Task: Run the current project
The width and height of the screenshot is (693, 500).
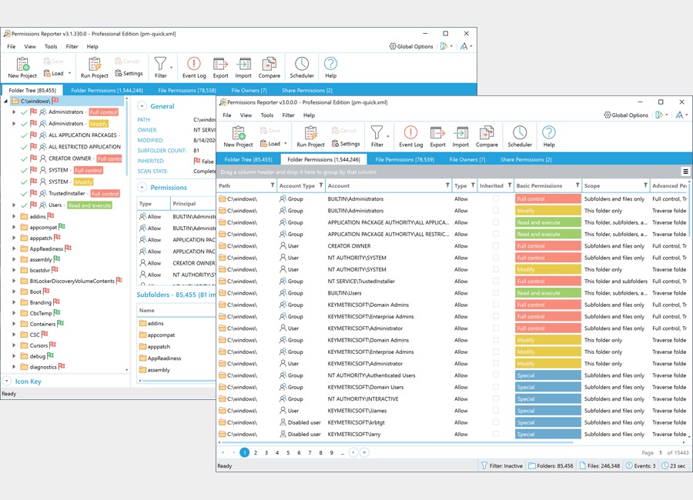Action: (x=310, y=137)
